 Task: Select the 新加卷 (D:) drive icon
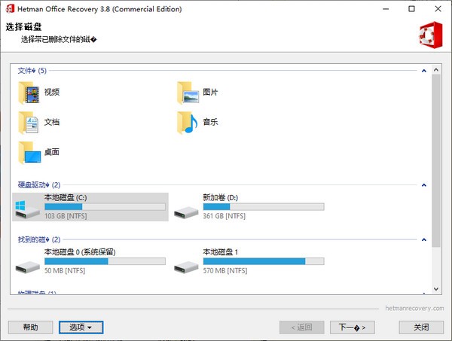[186, 212]
